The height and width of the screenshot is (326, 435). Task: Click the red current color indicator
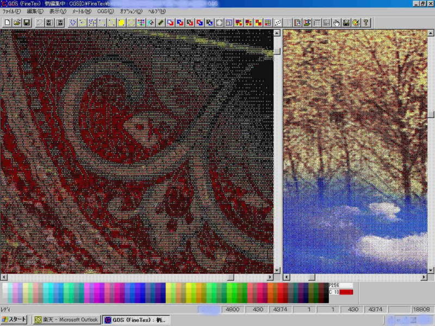(346, 292)
